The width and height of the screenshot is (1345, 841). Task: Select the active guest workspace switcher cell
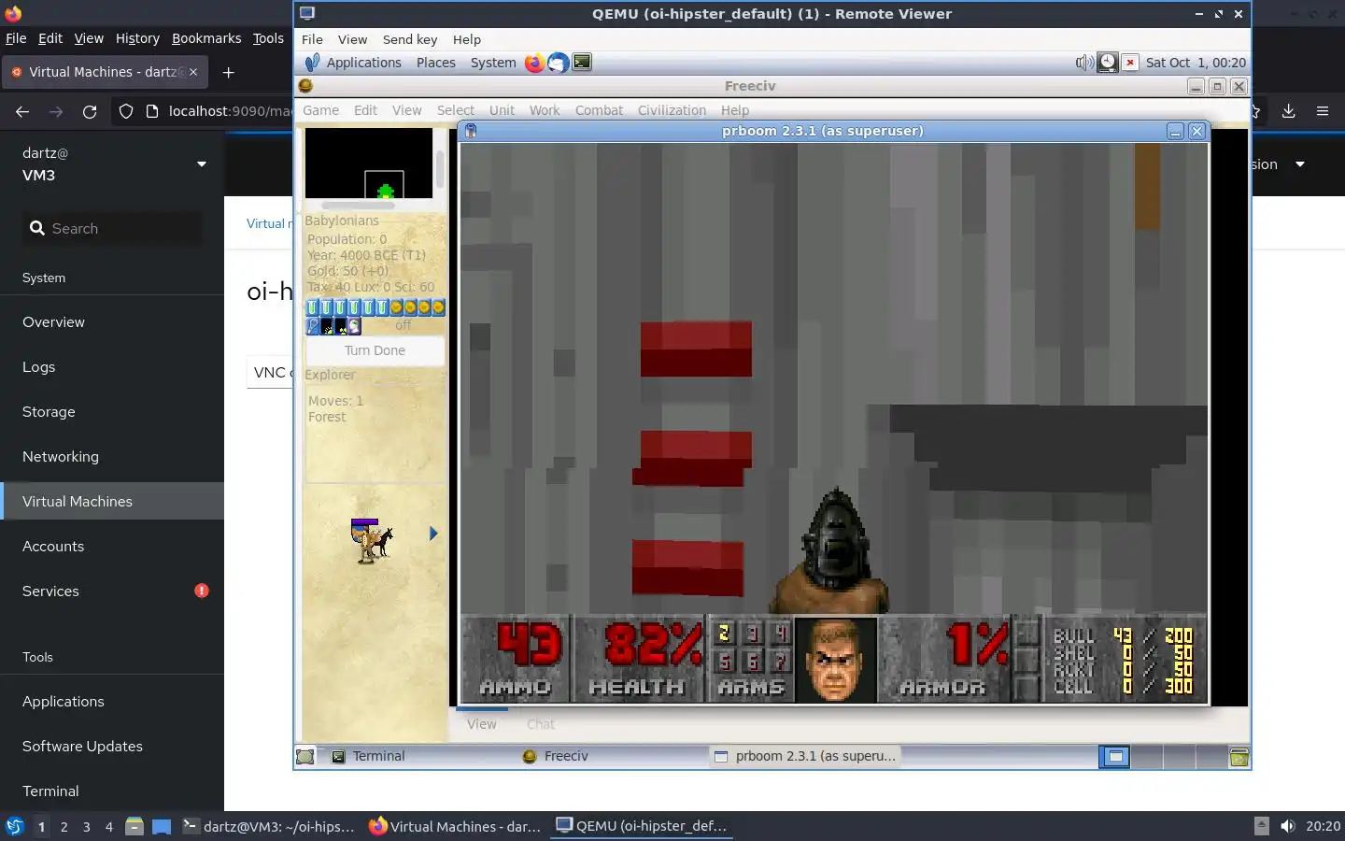[x=1114, y=757]
